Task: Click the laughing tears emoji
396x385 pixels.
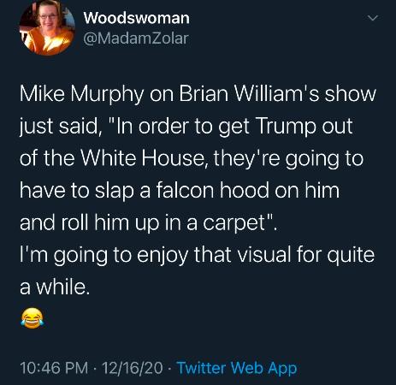Action: pos(33,318)
